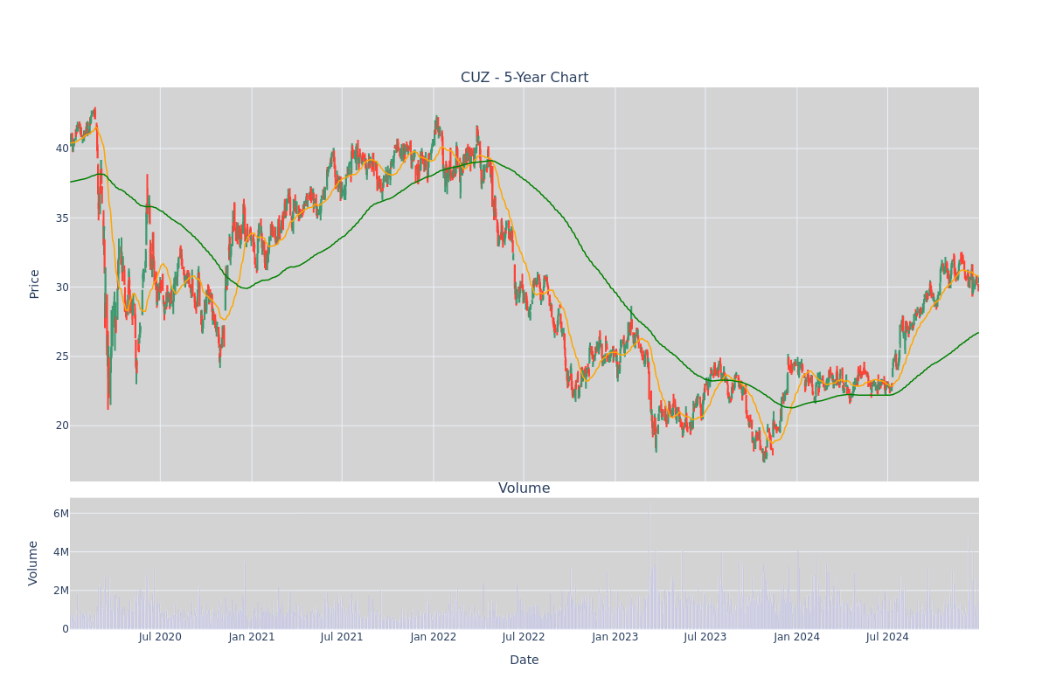
Task: Select the Jul 2022 date tick
Action: point(524,637)
